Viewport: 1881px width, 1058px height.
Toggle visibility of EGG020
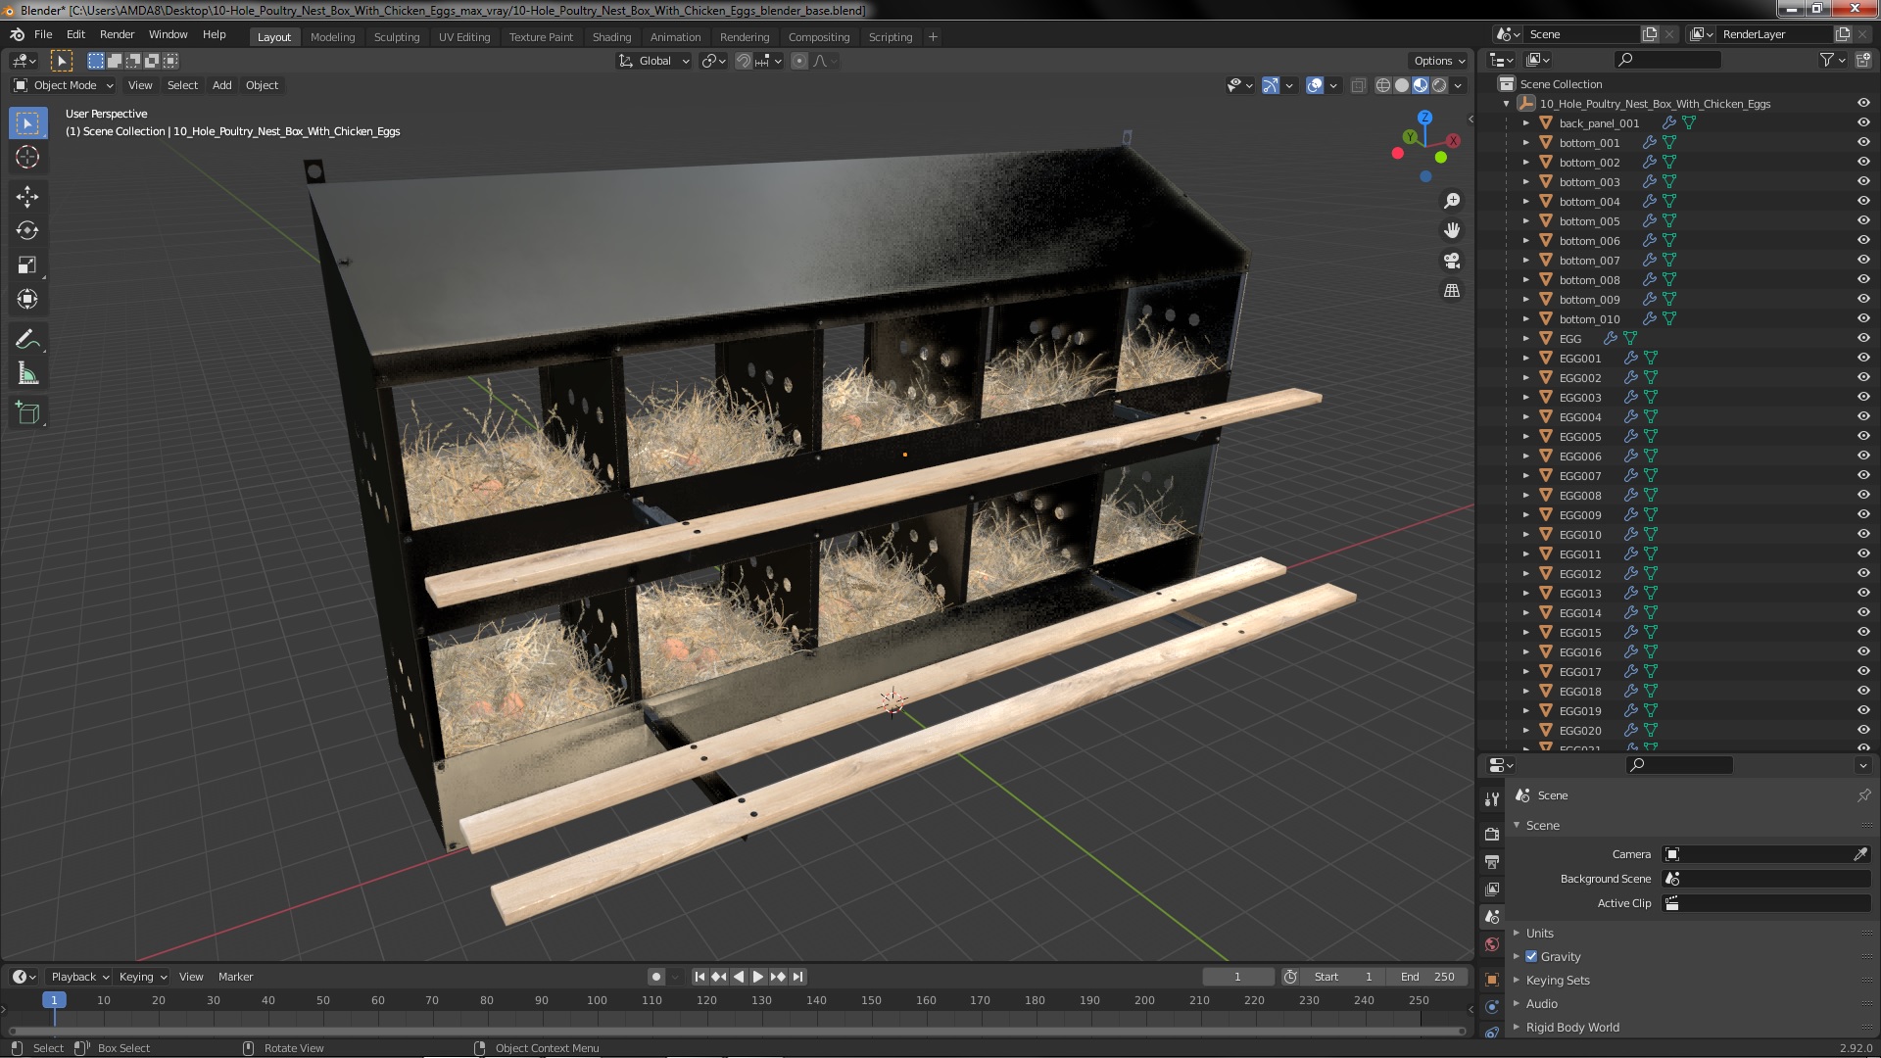pos(1863,731)
